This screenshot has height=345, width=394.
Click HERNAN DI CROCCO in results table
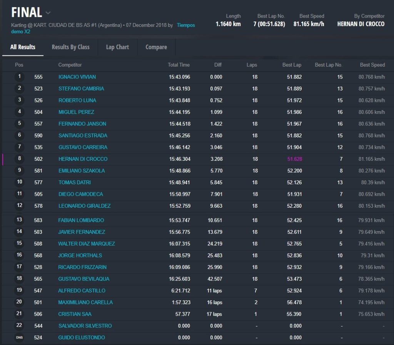83,159
